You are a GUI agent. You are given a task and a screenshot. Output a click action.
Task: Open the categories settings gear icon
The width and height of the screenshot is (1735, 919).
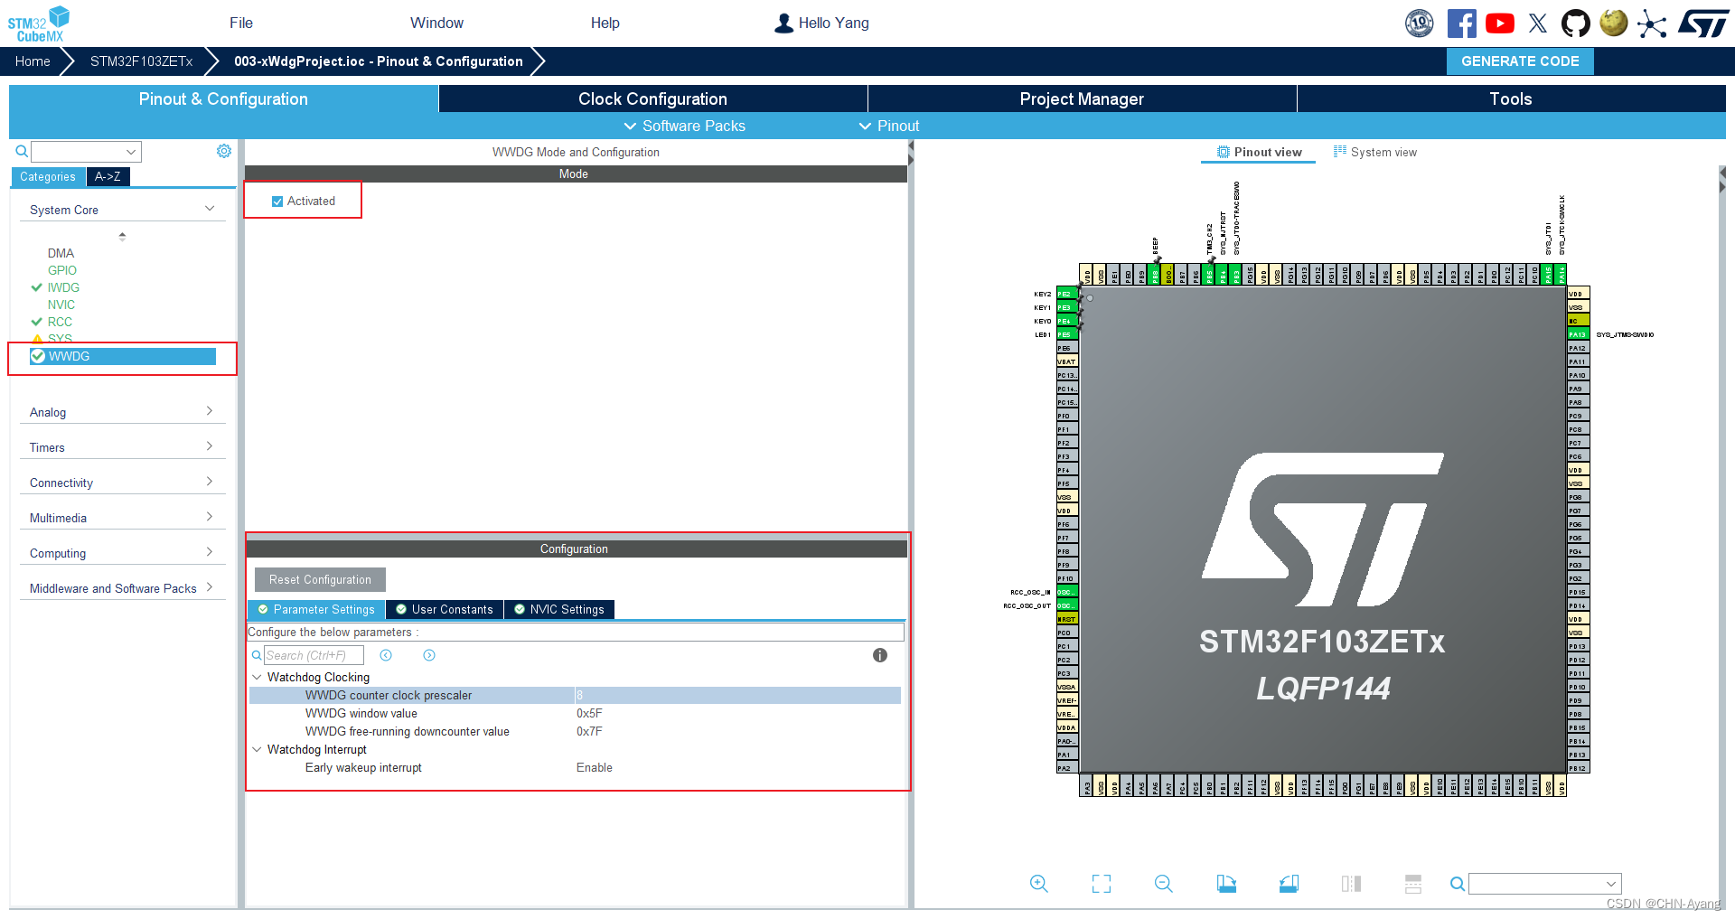click(x=224, y=151)
